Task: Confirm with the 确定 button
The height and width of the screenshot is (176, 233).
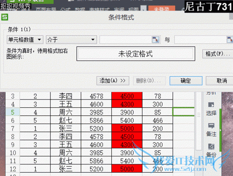Action: [186, 81]
